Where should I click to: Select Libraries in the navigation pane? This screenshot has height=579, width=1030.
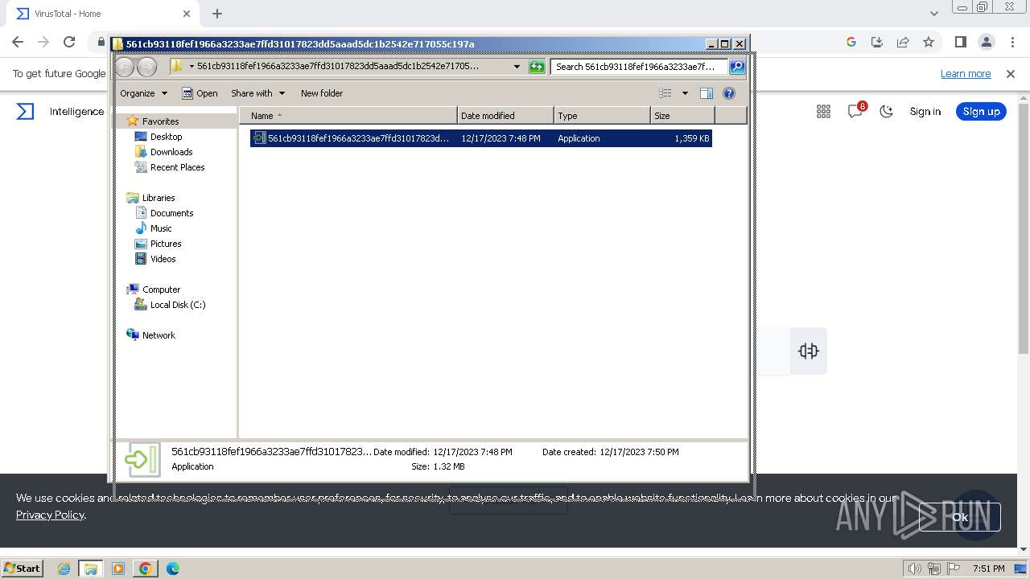pos(158,198)
